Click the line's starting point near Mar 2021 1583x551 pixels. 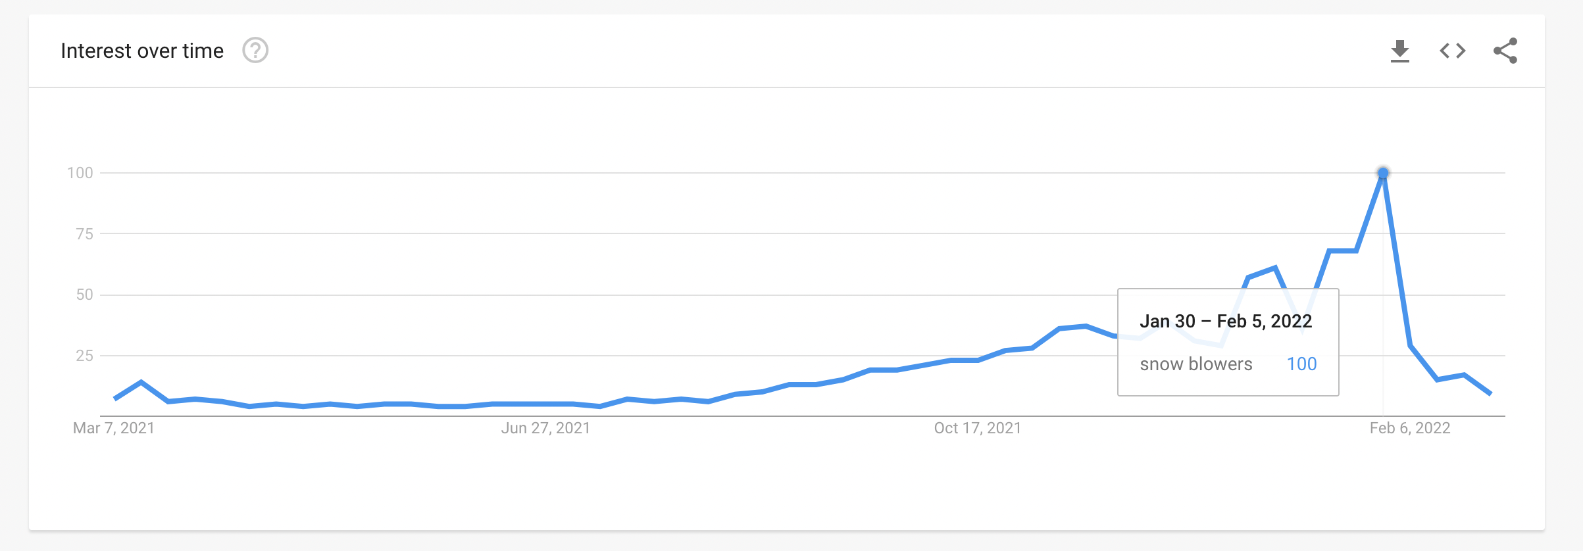click(x=115, y=398)
